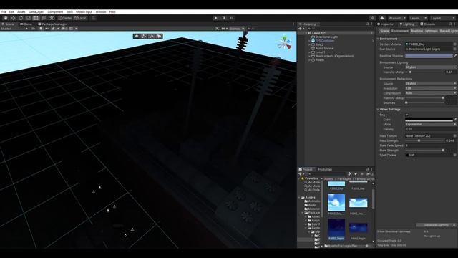Collapse the Environment section
This screenshot has height=258, width=458.
pos(378,39)
